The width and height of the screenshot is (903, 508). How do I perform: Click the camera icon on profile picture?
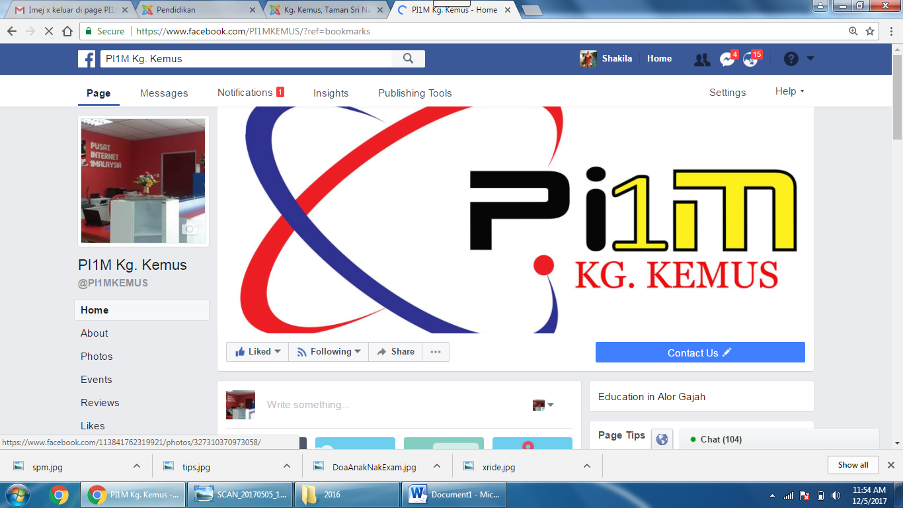click(190, 229)
